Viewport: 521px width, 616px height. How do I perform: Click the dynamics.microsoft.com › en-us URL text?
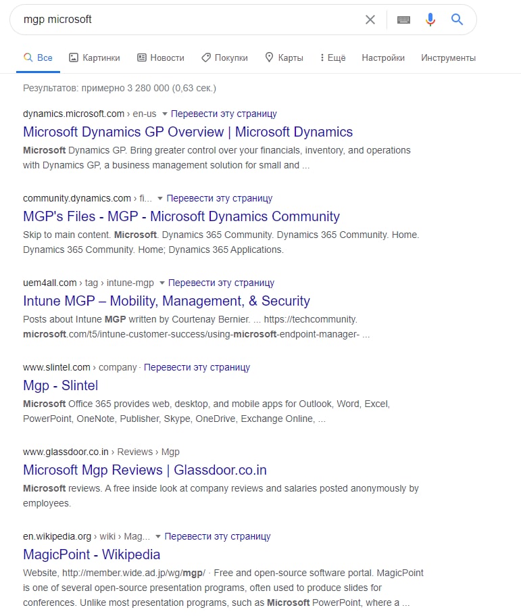pyautogui.click(x=89, y=114)
